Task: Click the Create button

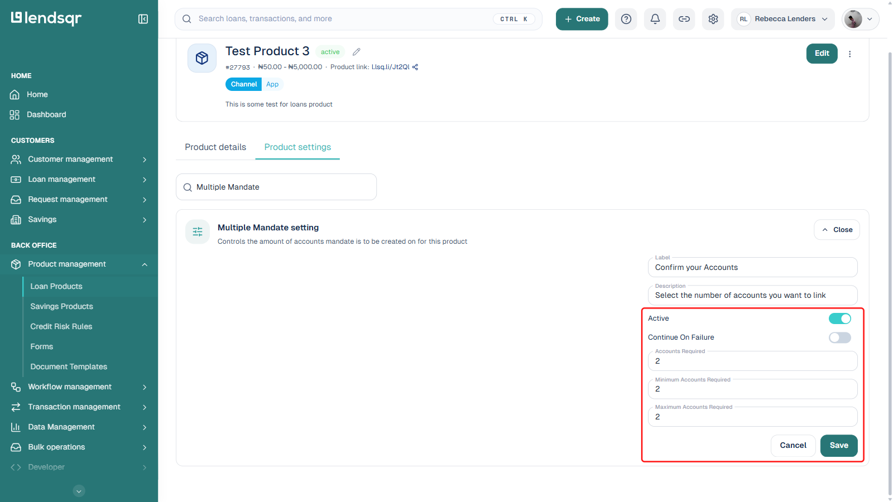Action: [582, 19]
